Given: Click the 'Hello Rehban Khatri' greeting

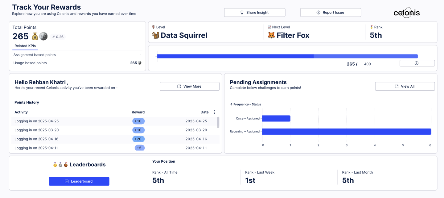Looking at the screenshot, I should tap(41, 82).
